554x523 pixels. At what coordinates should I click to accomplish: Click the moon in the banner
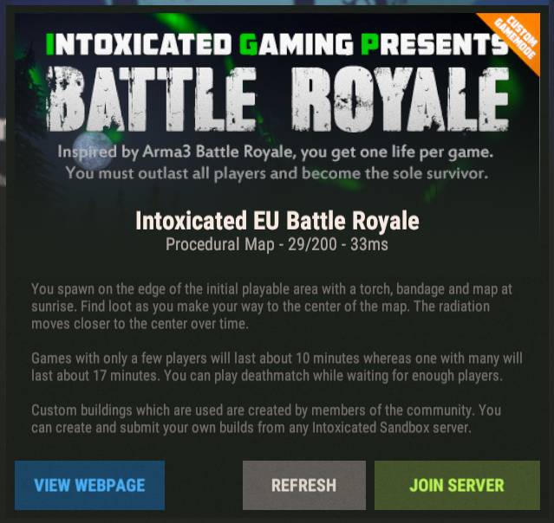93,151
